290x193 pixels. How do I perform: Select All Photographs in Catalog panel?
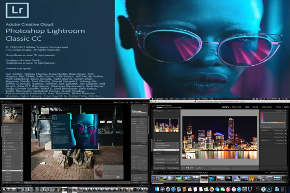167,143
